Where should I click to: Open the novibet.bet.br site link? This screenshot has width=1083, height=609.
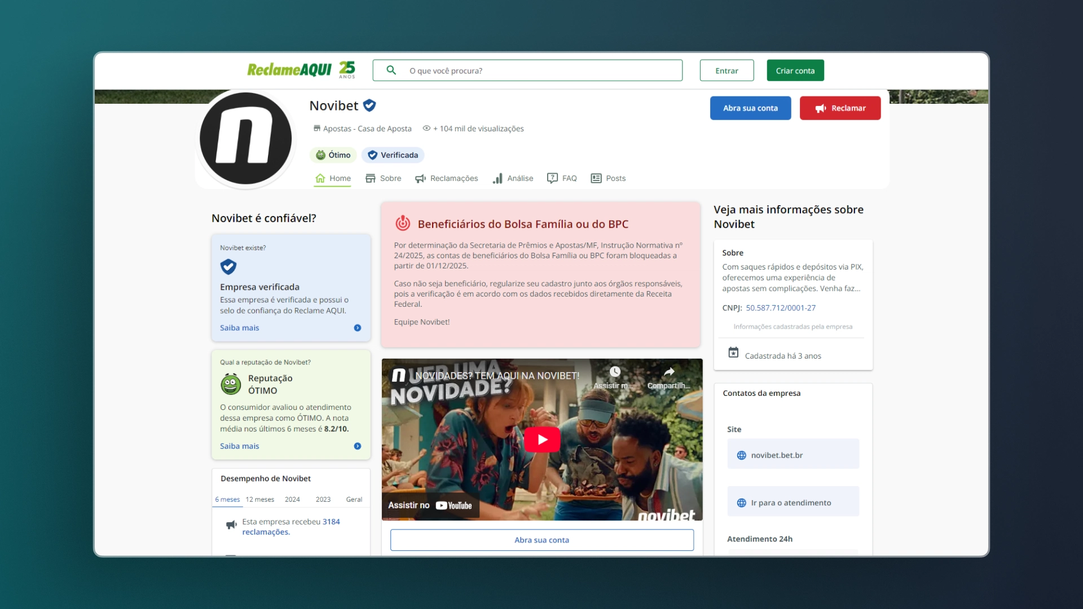[x=793, y=454]
